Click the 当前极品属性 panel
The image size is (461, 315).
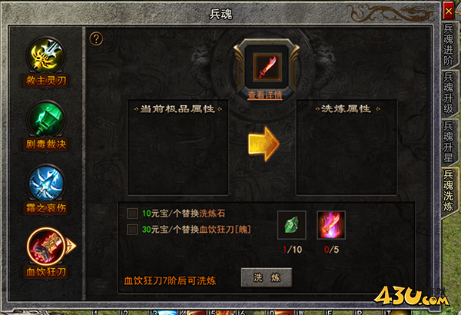click(177, 148)
